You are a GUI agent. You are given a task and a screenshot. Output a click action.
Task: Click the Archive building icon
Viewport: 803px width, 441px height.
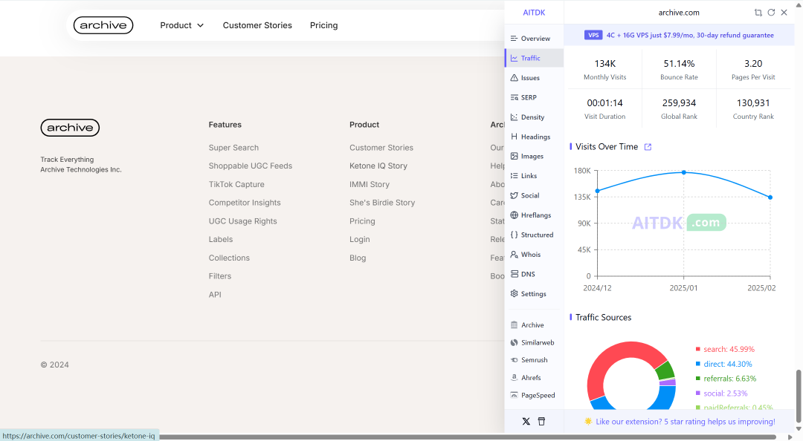pos(515,325)
